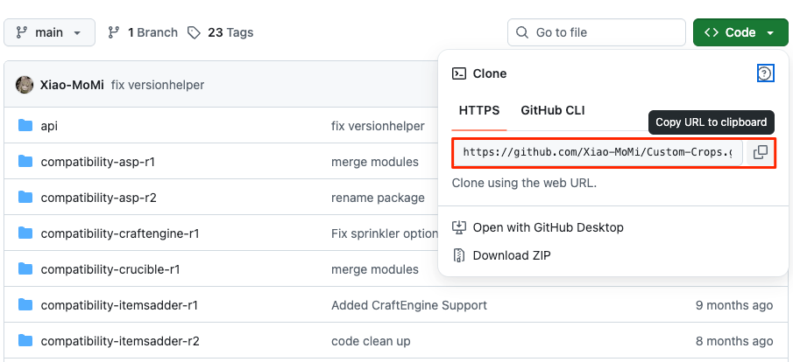Click the copy URL to clipboard icon

coord(760,152)
